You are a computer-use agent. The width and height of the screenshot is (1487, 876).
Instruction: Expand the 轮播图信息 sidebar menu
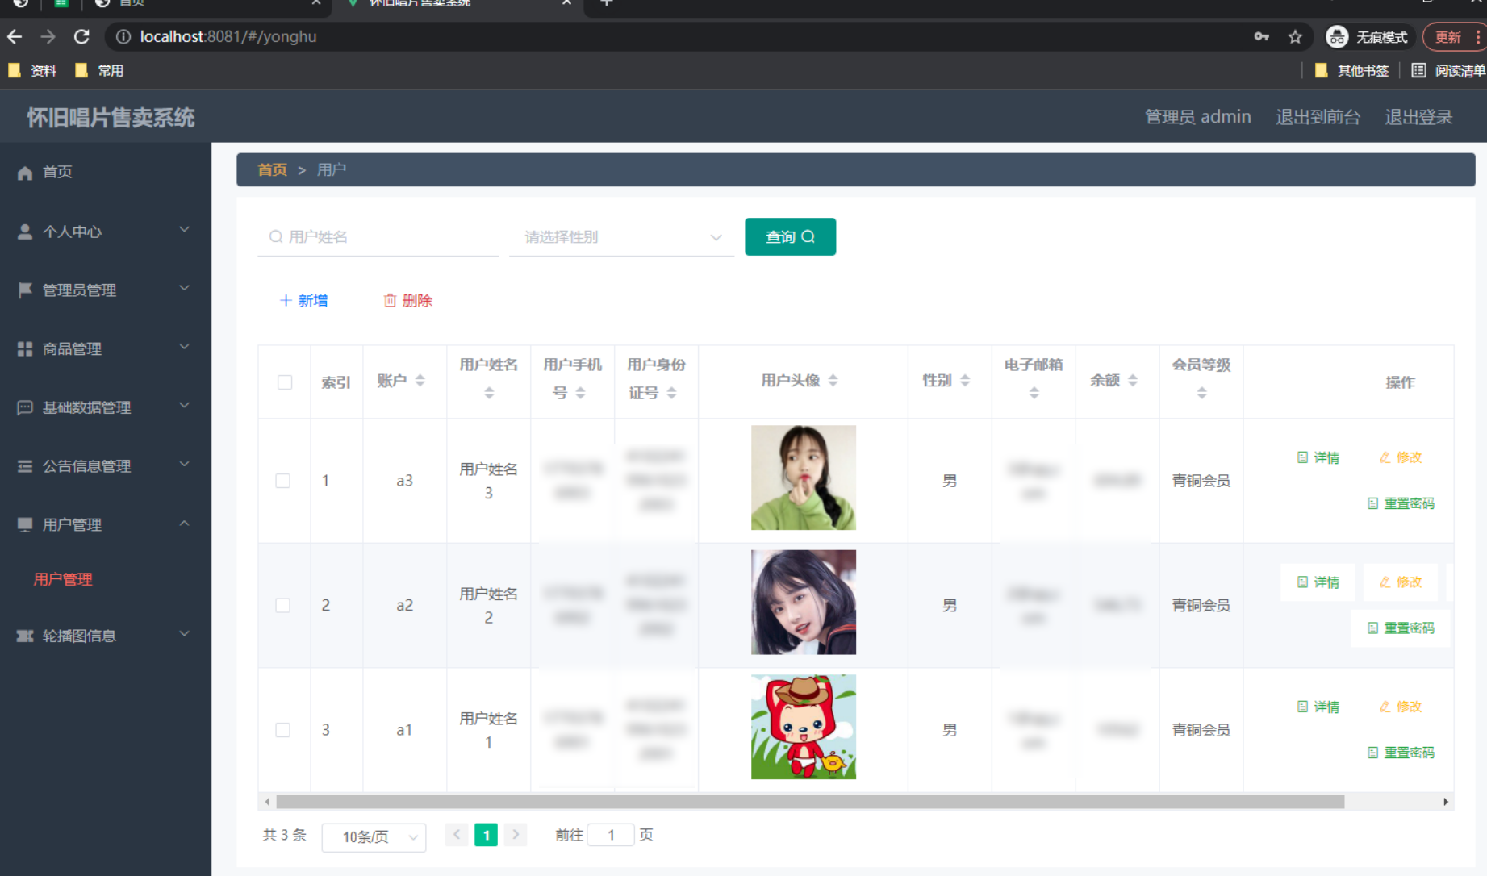185,635
